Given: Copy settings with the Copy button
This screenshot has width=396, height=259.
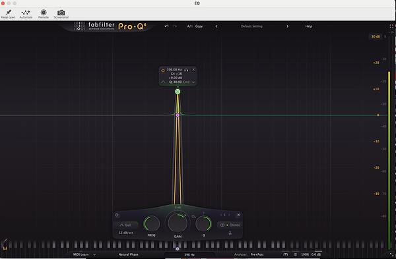Looking at the screenshot, I should click(199, 26).
